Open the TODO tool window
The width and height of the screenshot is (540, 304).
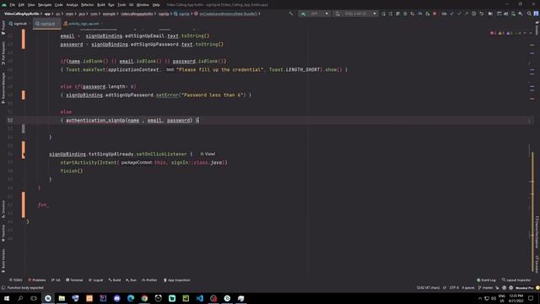pyautogui.click(x=16, y=280)
